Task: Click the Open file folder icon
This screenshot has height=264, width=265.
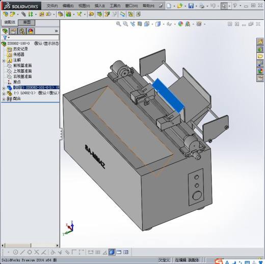Action: (179, 6)
